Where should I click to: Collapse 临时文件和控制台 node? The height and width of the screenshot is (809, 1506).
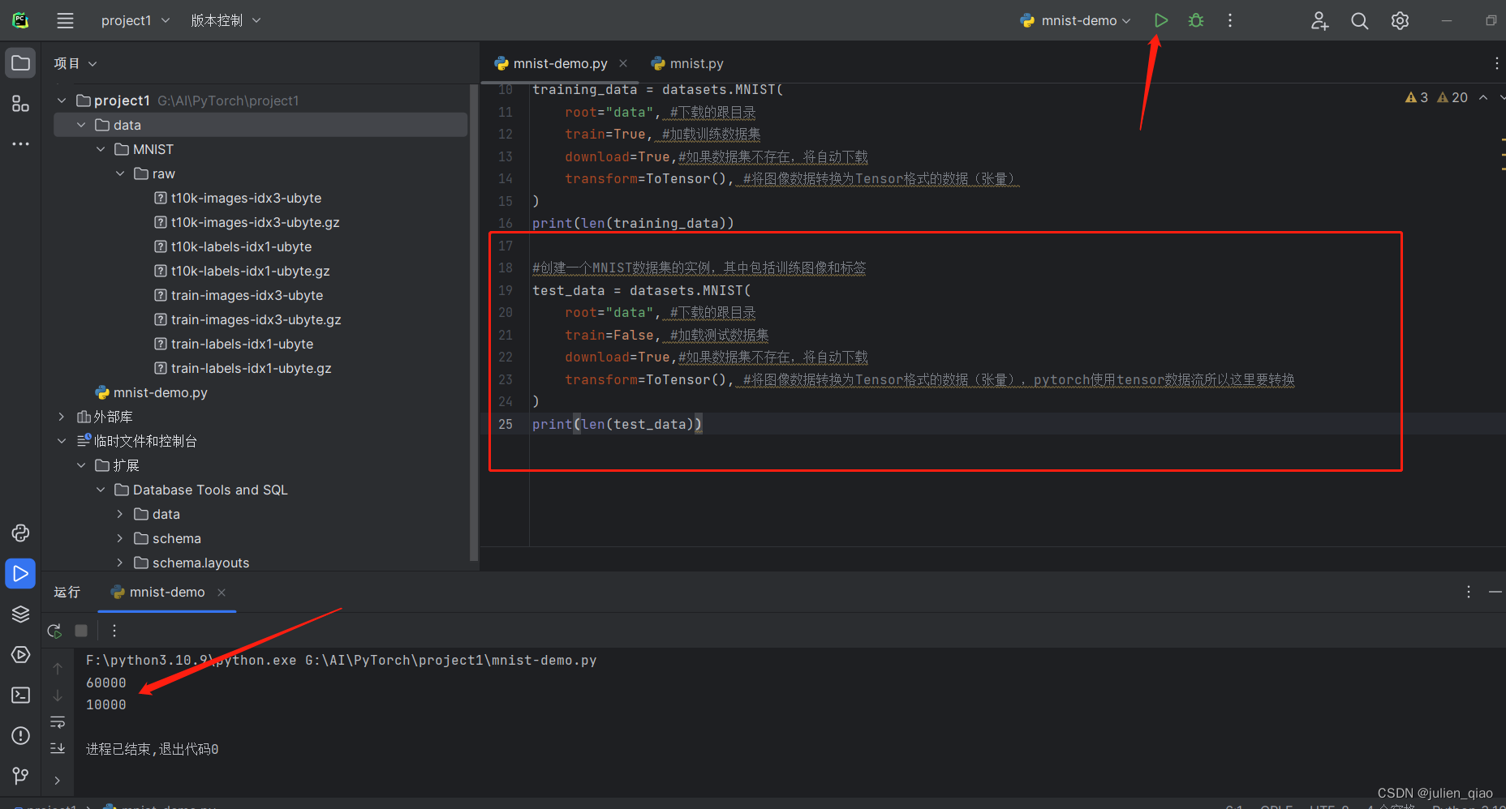click(x=62, y=441)
